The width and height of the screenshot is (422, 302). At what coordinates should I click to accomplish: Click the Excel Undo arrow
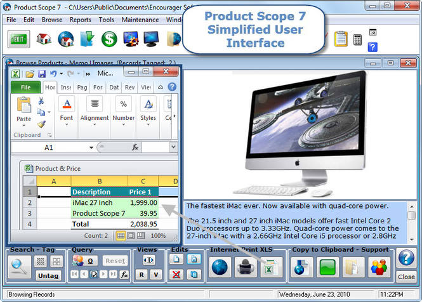(53, 74)
